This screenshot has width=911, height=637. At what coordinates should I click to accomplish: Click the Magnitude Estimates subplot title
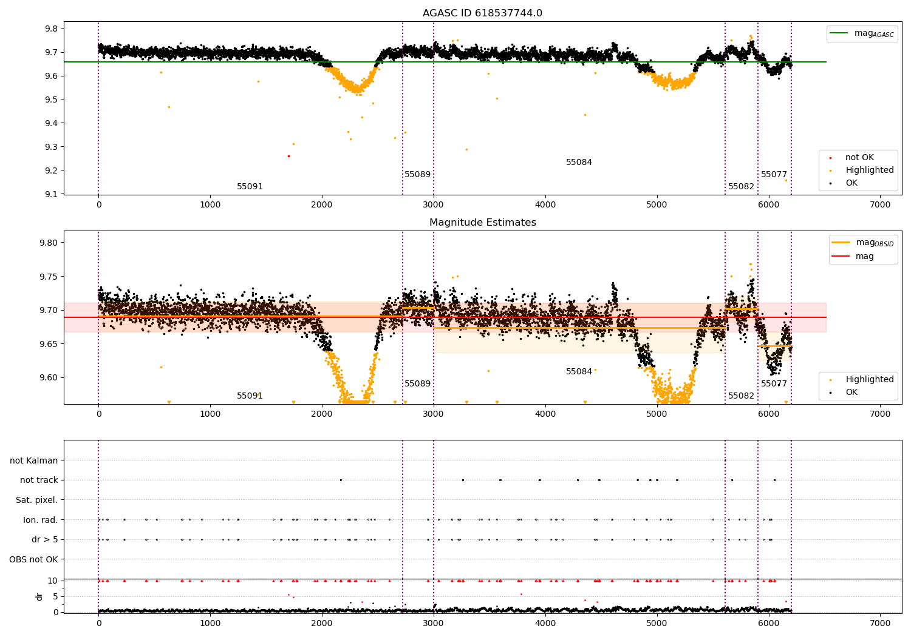pos(482,223)
